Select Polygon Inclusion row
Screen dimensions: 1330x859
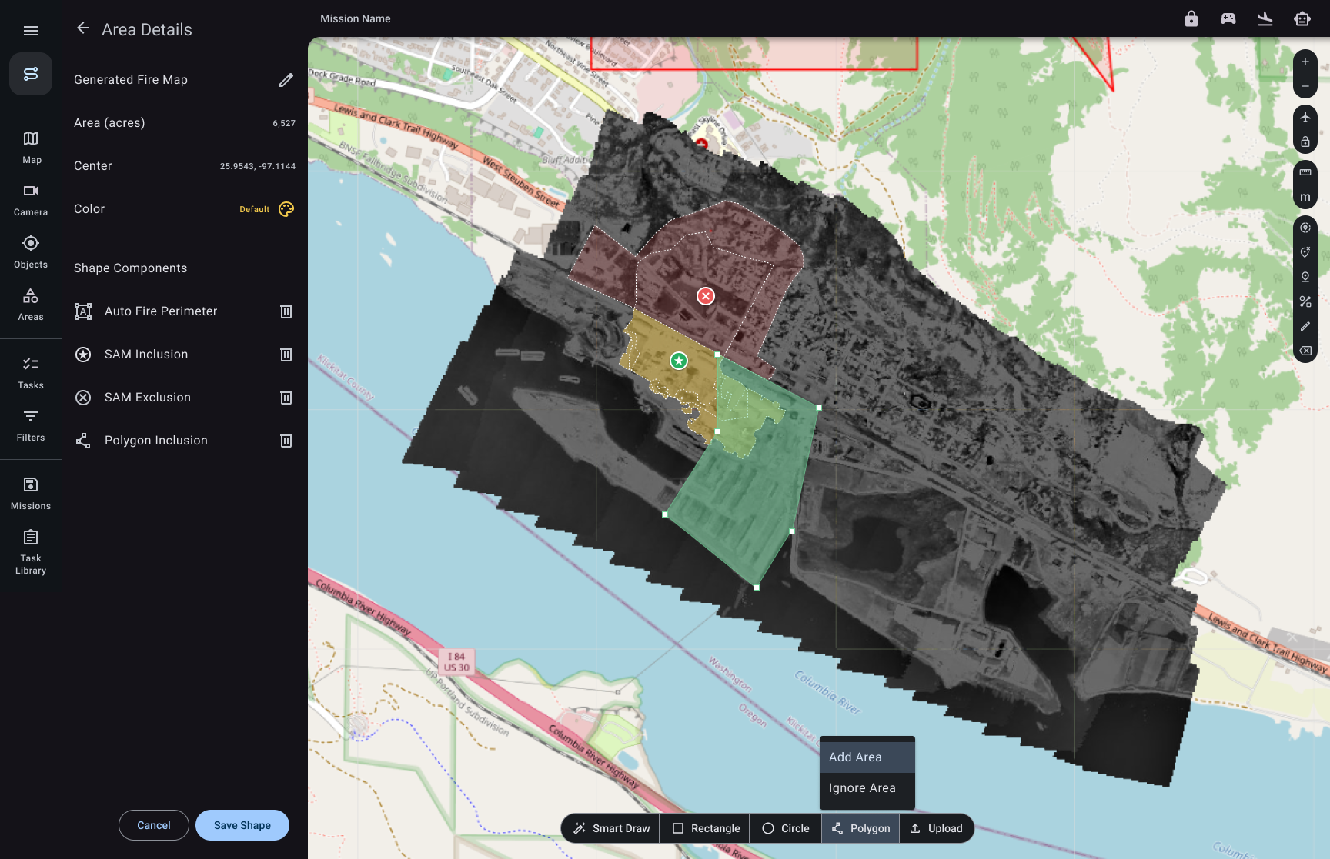[185, 441]
